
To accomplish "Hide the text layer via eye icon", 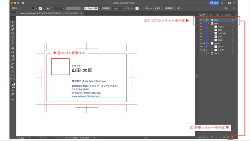I will pos(201,23).
